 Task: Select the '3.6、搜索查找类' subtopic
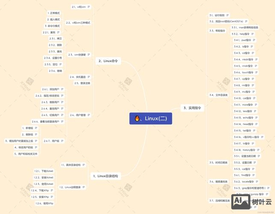click(219, 181)
